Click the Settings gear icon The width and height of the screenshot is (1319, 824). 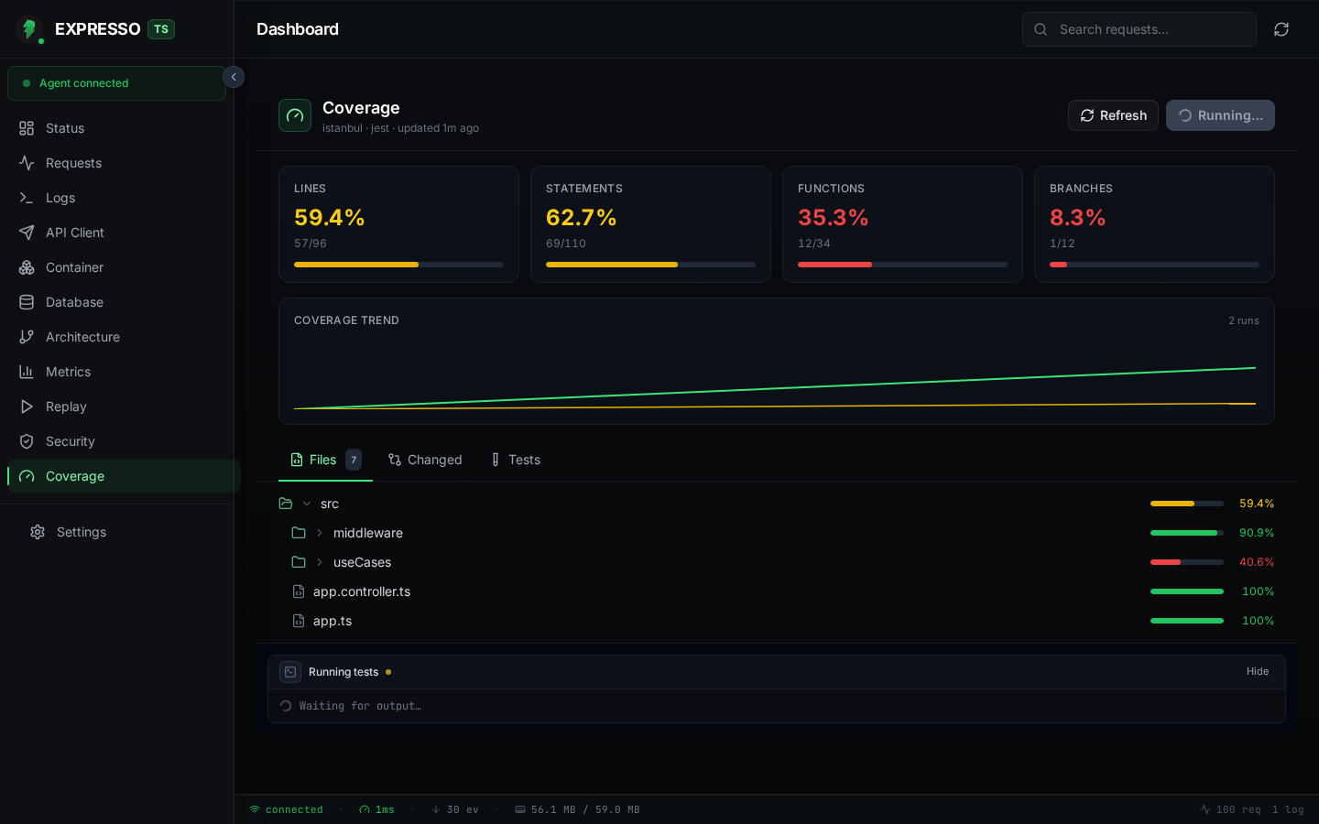coord(38,532)
